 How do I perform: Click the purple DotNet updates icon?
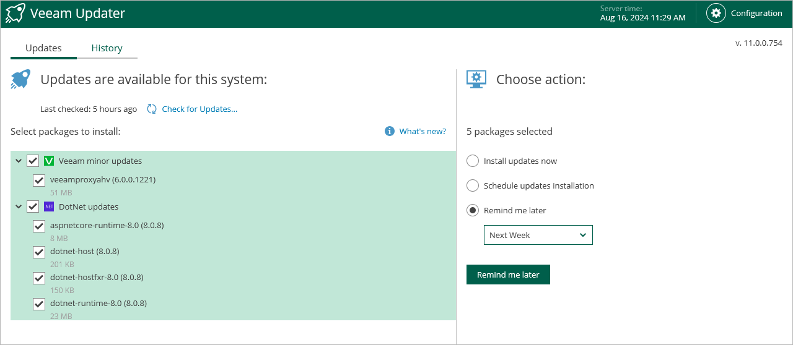coord(49,207)
